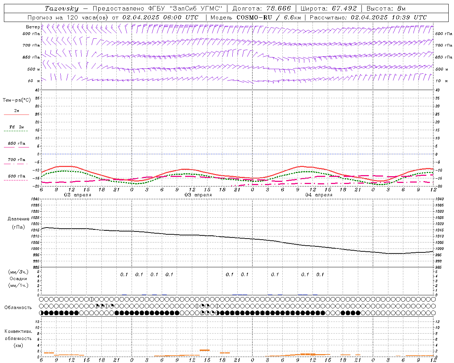The image size is (454, 363).
Task: Select forecast start time '02.04.2025 06:00 UTC'
Action: pos(160,17)
